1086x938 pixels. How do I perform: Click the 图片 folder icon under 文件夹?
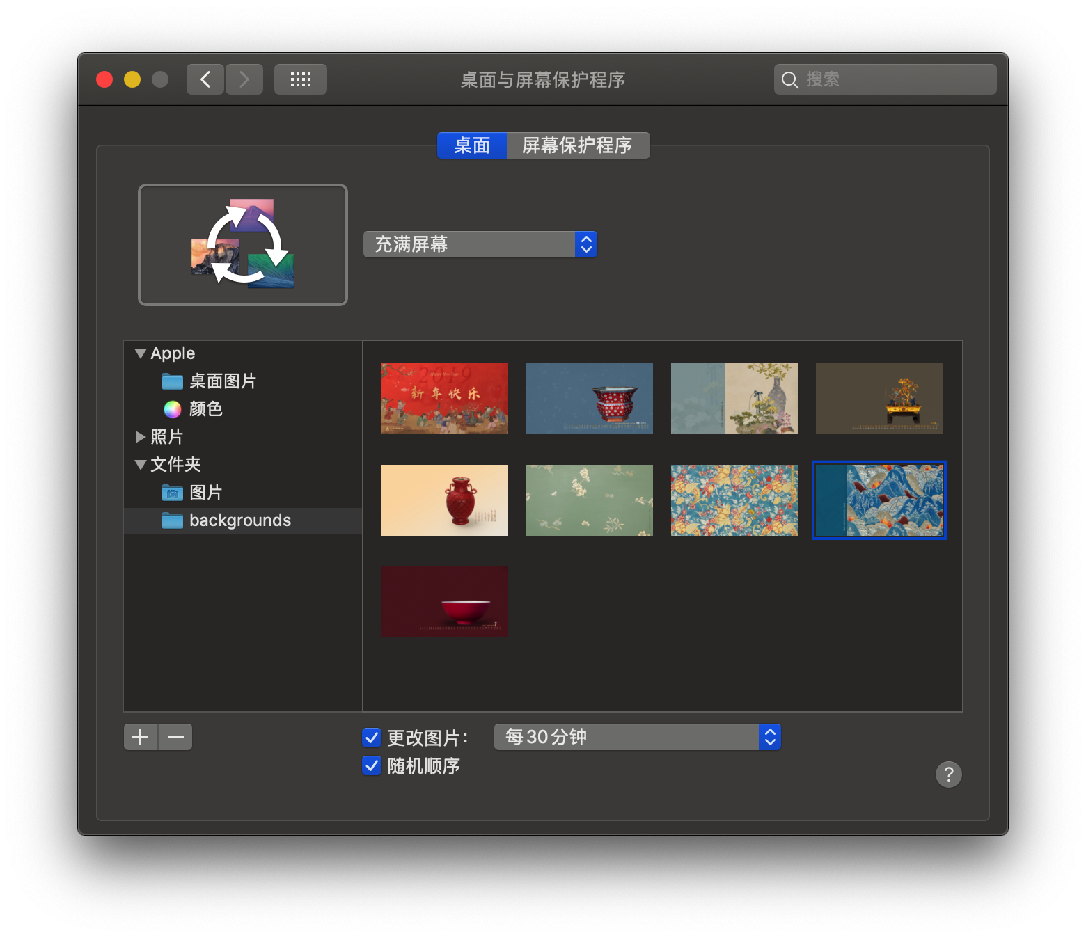tap(172, 492)
